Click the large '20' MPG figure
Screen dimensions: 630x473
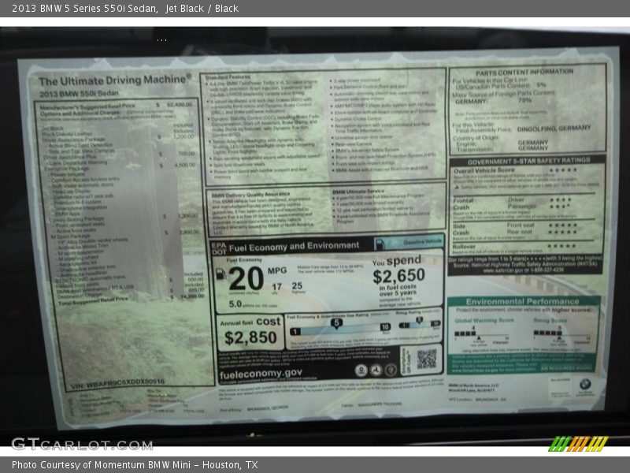[246, 279]
